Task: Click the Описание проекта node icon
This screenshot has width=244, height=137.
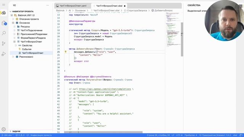Action: (17, 19)
